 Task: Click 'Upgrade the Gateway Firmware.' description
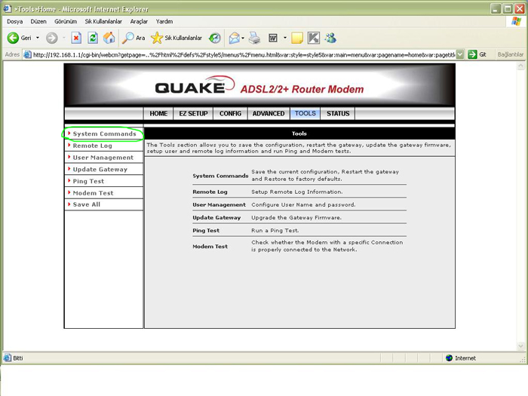296,217
